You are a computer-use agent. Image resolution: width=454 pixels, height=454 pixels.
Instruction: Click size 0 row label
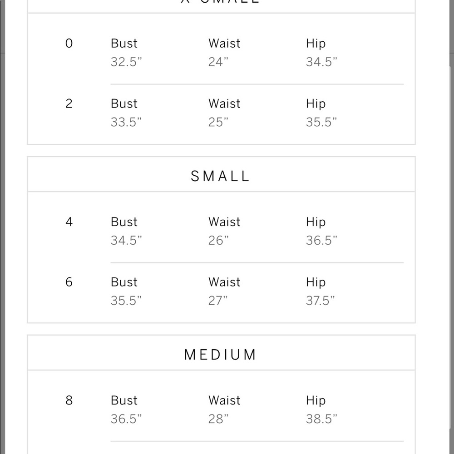point(69,44)
